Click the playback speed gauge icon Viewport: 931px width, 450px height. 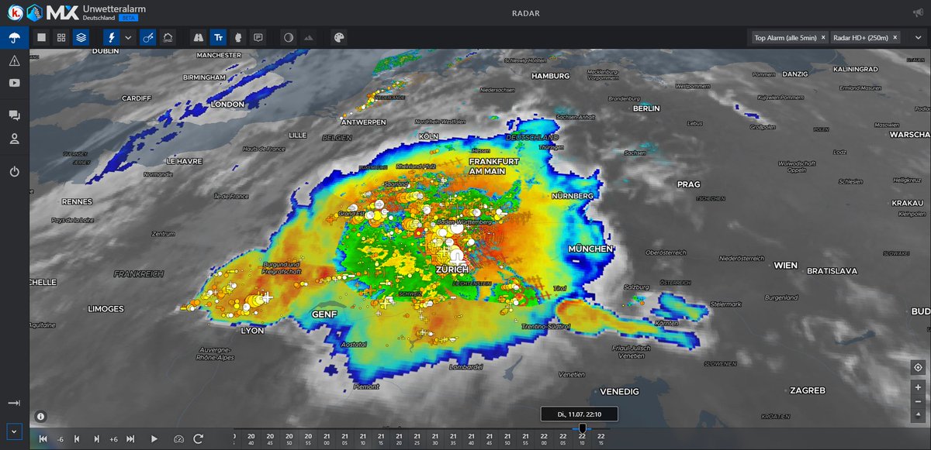178,439
